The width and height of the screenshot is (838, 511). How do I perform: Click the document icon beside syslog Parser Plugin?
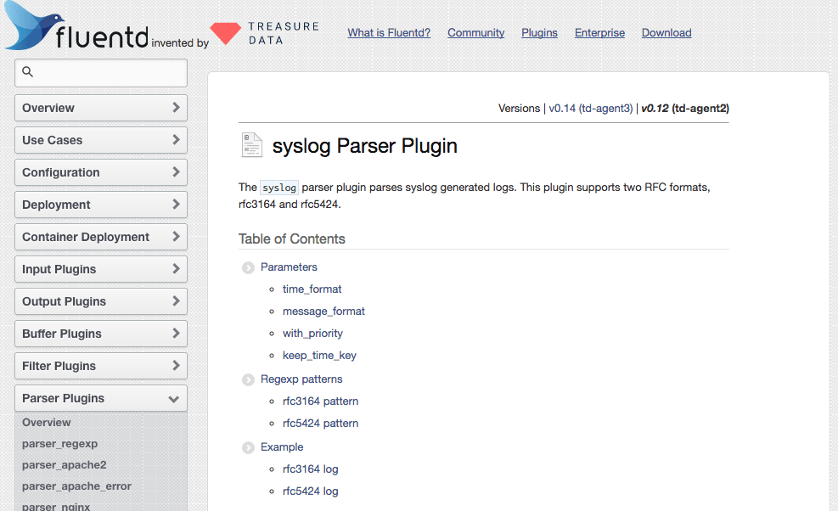[252, 145]
